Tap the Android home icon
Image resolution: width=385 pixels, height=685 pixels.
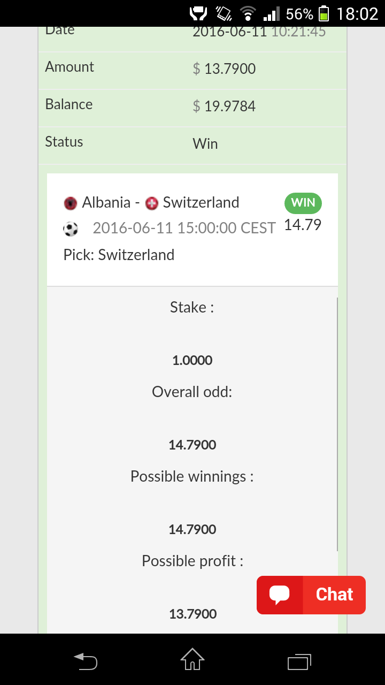[192, 659]
